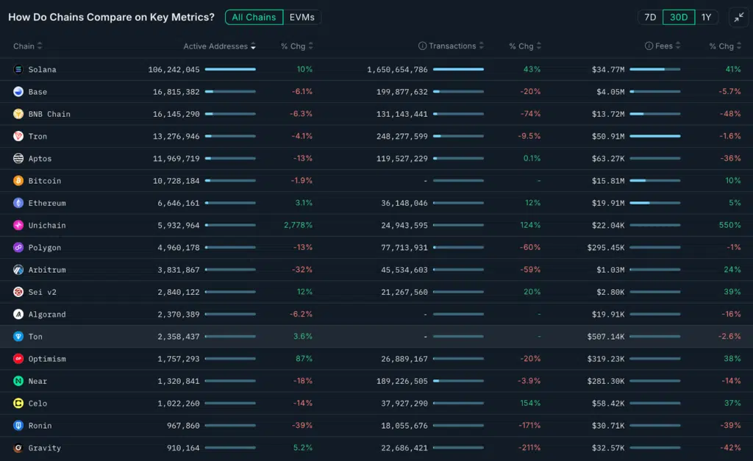Image resolution: width=753 pixels, height=461 pixels.
Task: Click the Ronin logo icon
Action: tap(18, 426)
